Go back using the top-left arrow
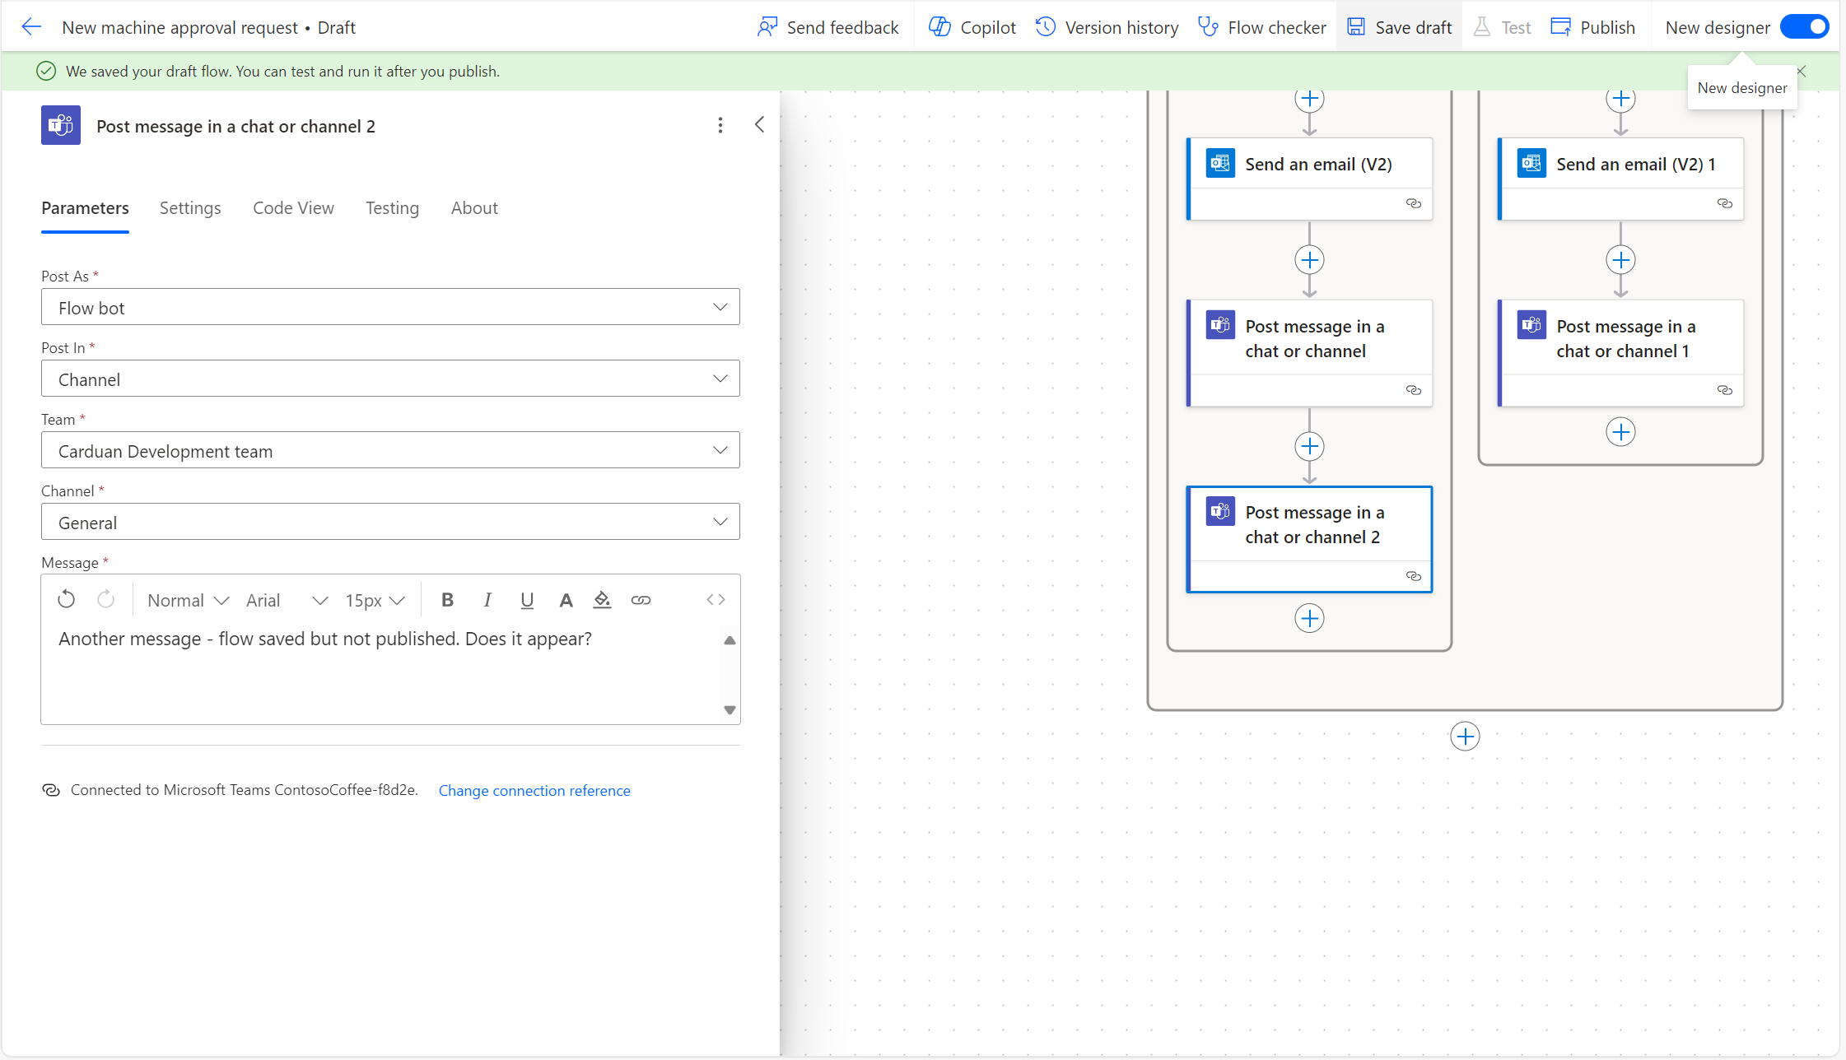Image resolution: width=1846 pixels, height=1060 pixels. tap(31, 27)
